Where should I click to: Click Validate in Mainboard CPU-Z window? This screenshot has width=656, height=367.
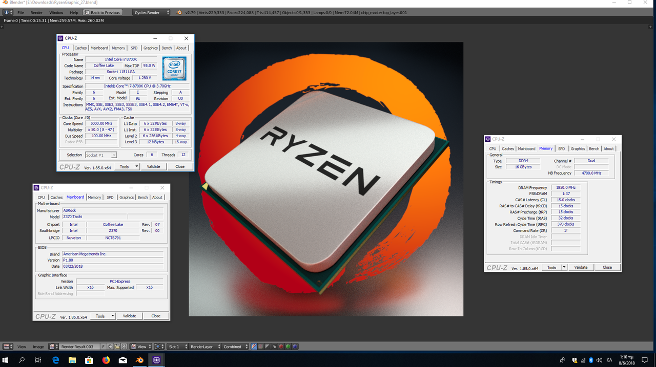pos(130,316)
